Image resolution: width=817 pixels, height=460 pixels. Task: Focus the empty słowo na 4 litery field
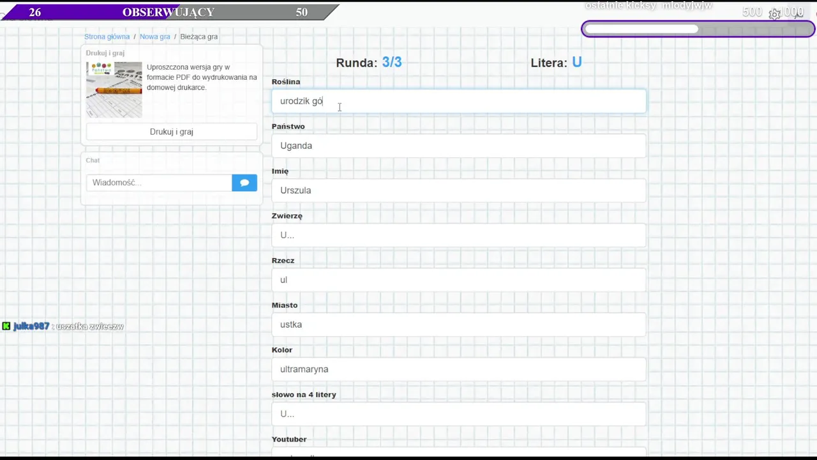(458, 414)
